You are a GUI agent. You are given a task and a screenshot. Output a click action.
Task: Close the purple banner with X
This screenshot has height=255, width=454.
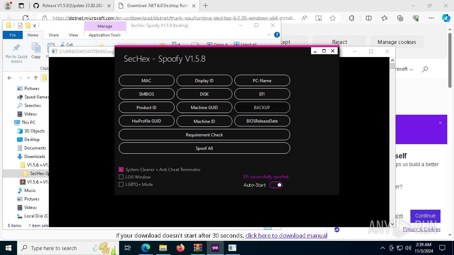tap(440, 123)
